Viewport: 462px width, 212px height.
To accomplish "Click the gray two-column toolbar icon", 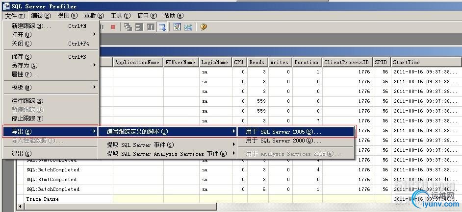I will pyautogui.click(x=151, y=27).
